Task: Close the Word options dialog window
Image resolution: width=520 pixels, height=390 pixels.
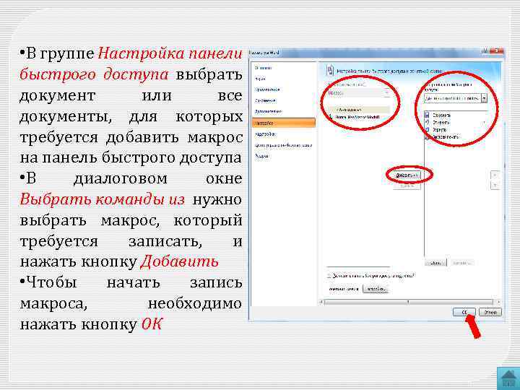Action: [x=497, y=51]
